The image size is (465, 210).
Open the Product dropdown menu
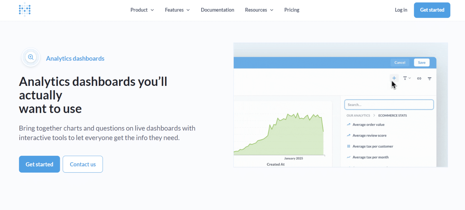click(142, 10)
